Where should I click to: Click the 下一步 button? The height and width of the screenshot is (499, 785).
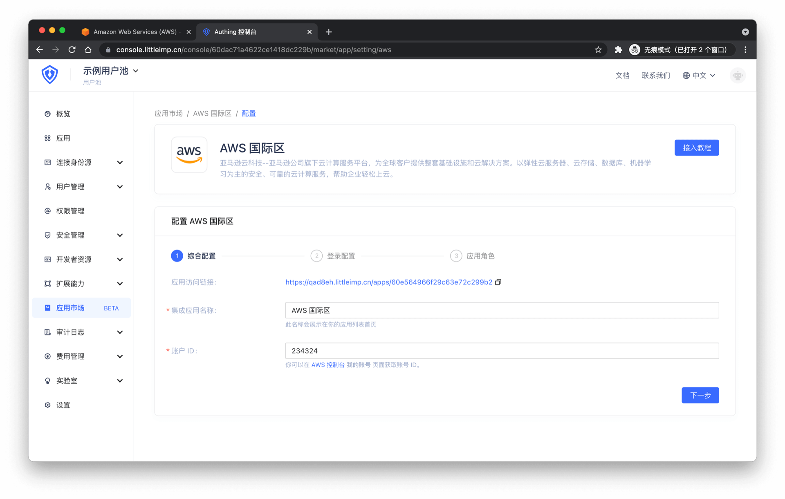pos(700,395)
